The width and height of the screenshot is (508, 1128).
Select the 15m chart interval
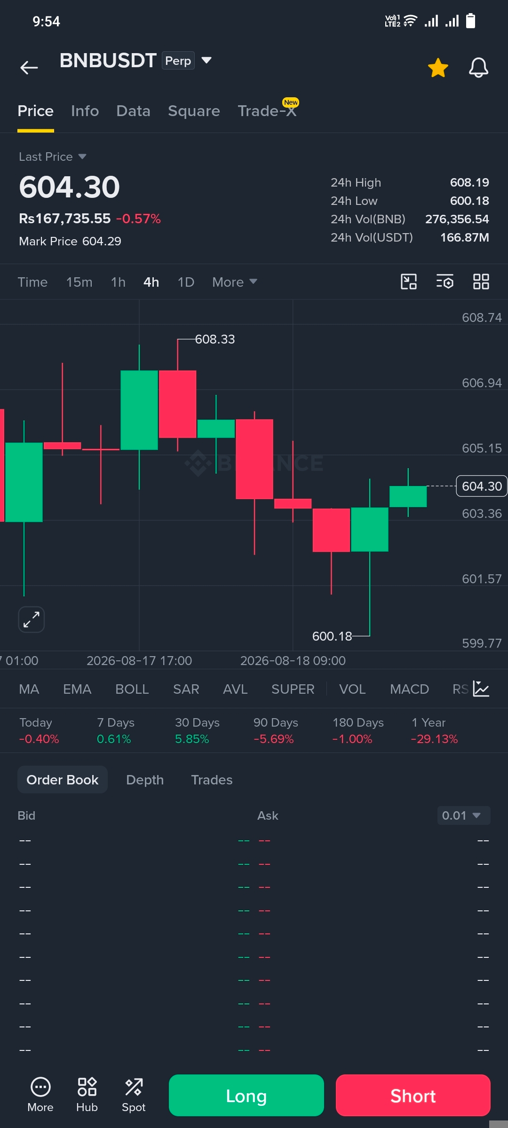coord(79,282)
